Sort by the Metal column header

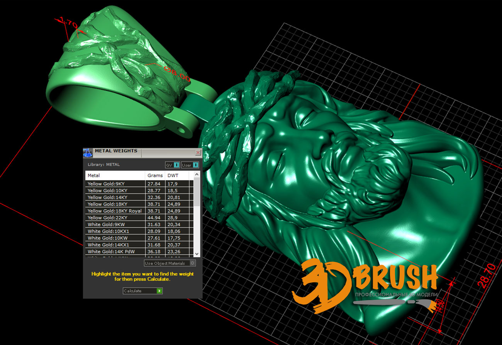[115, 175]
